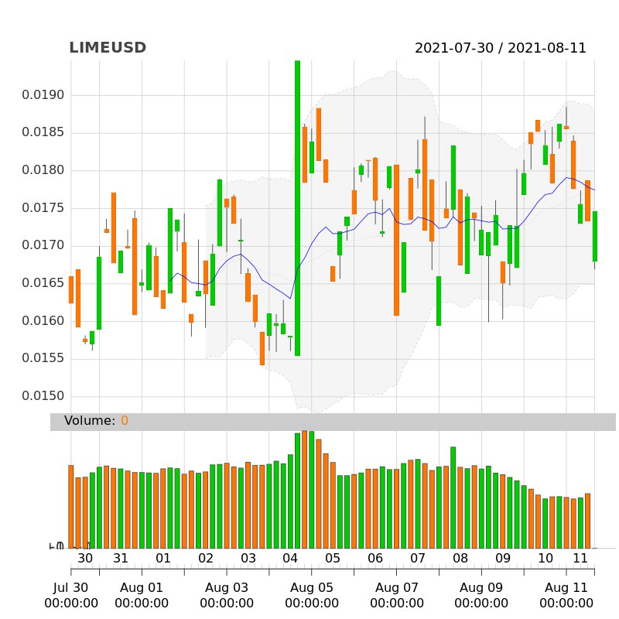This screenshot has width=619, height=619.
Task: Click the 00:00:00 time under Aug 11
Action: (566, 604)
